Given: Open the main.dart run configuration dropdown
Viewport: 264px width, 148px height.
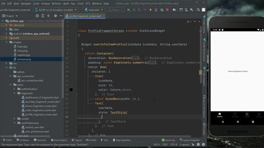Looking at the screenshot, I should tap(94, 10).
